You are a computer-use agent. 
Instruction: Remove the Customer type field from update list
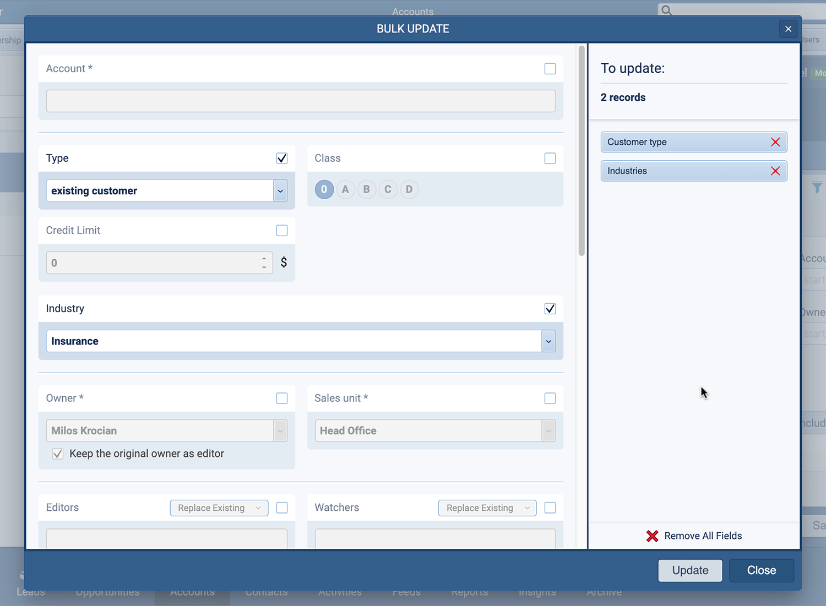(775, 142)
